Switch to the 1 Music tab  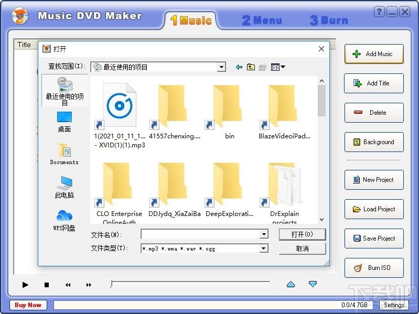[x=191, y=20]
